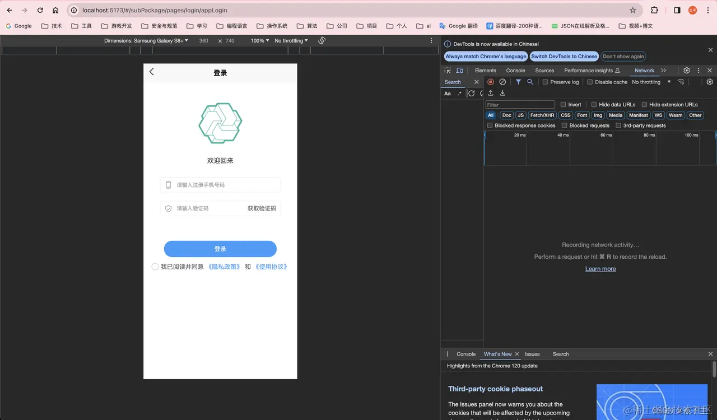Image resolution: width=717 pixels, height=420 pixels.
Task: Click the network search magnifier icon
Action: coord(530,82)
